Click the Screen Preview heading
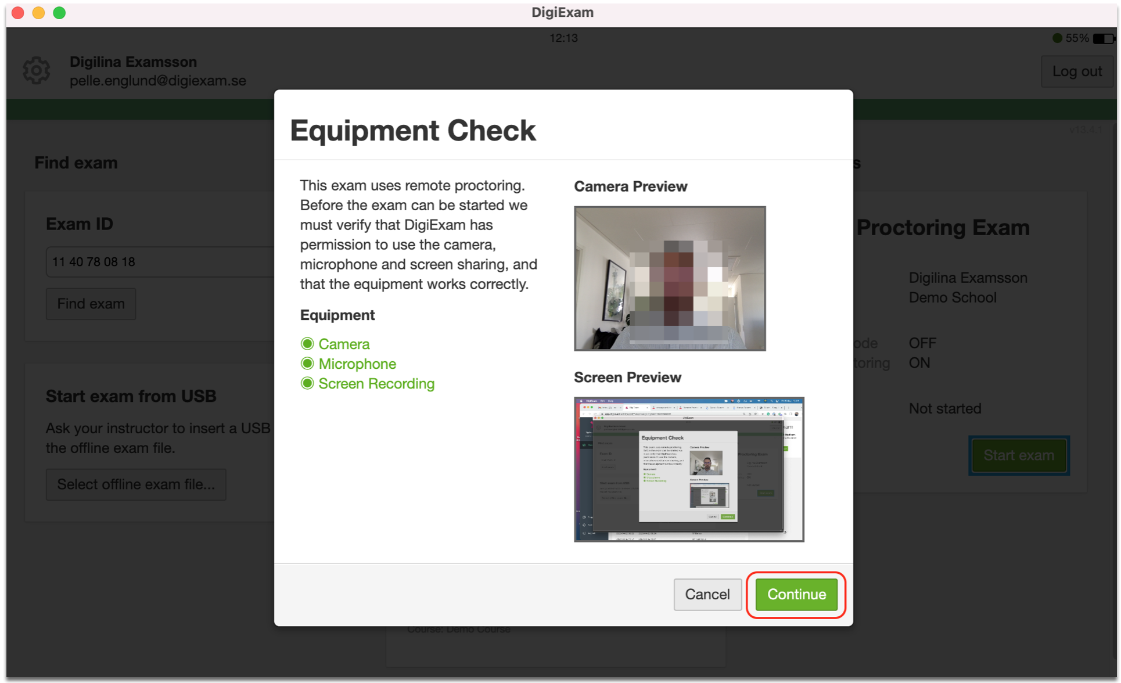 [x=627, y=378]
